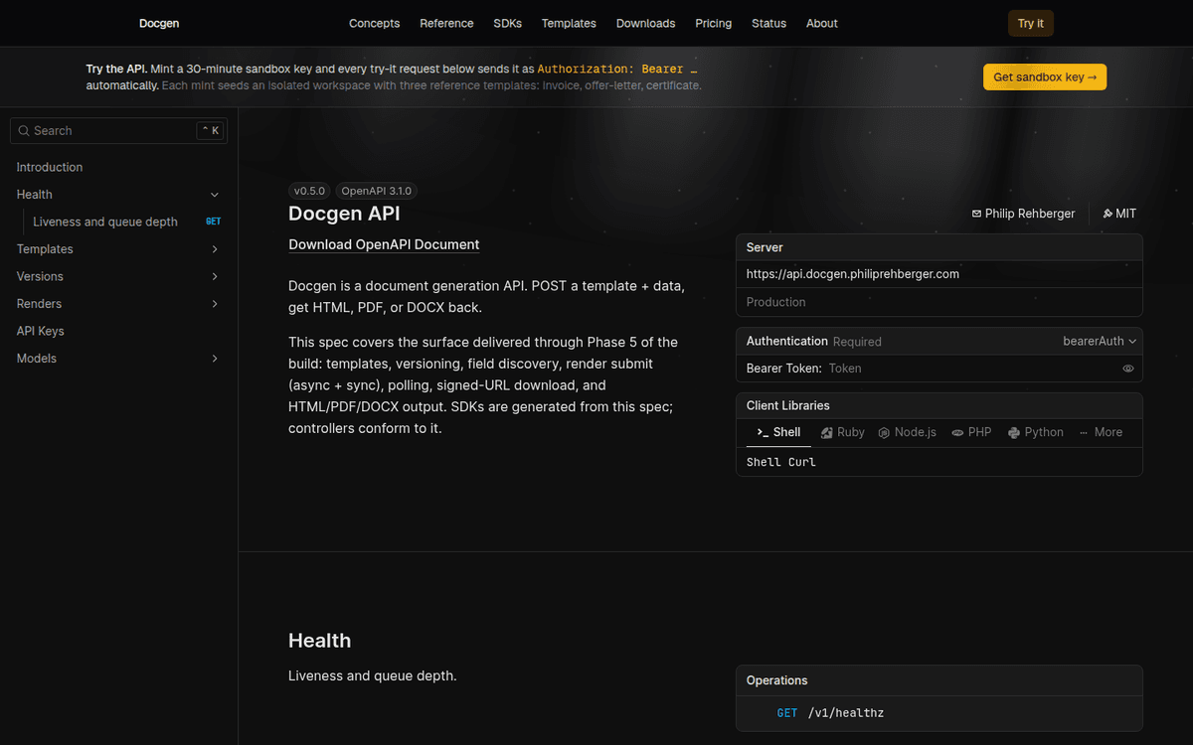Open the Concepts nav item

coord(374,23)
